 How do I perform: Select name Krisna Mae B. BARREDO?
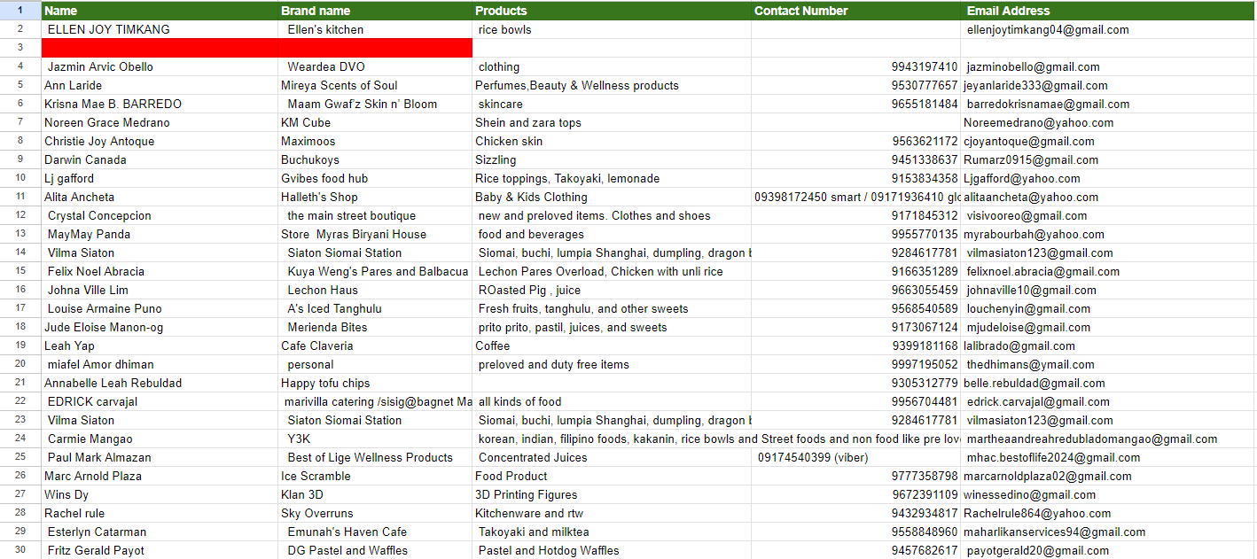click(x=160, y=104)
